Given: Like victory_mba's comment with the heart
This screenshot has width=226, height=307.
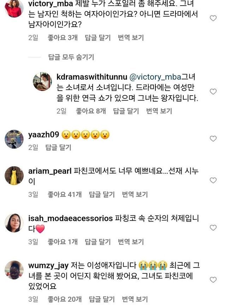Looking at the screenshot, I should [x=213, y=18].
